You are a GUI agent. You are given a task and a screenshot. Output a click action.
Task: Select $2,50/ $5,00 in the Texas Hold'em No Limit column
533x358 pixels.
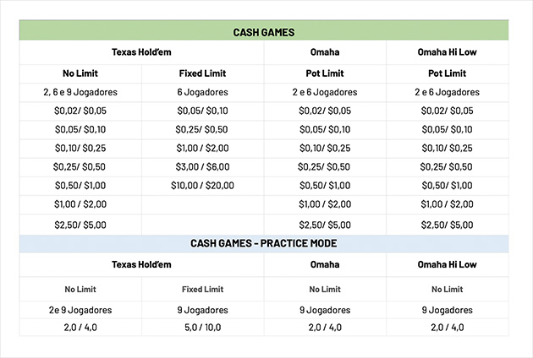pyautogui.click(x=80, y=224)
